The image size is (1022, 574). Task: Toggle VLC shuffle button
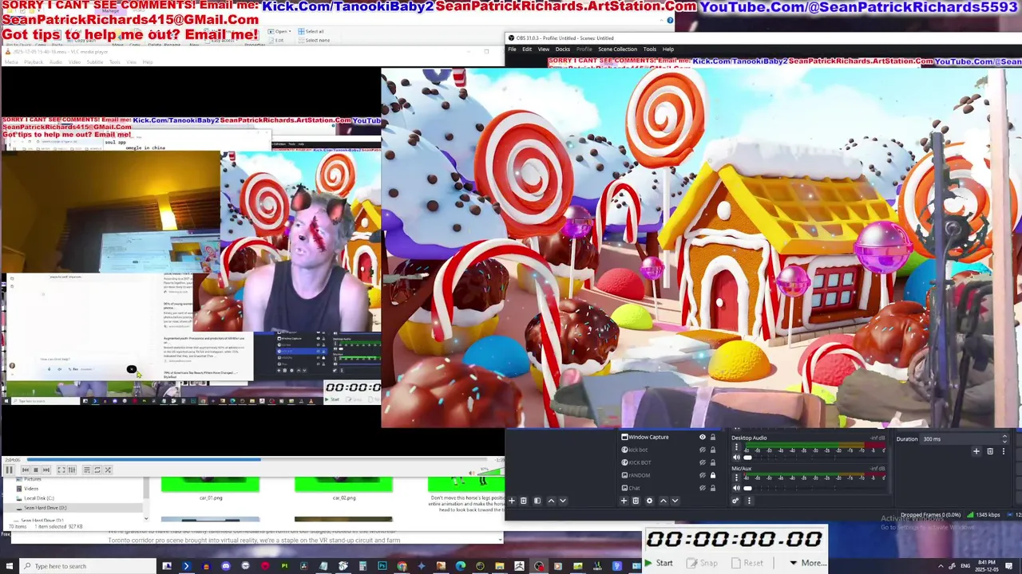click(x=108, y=470)
